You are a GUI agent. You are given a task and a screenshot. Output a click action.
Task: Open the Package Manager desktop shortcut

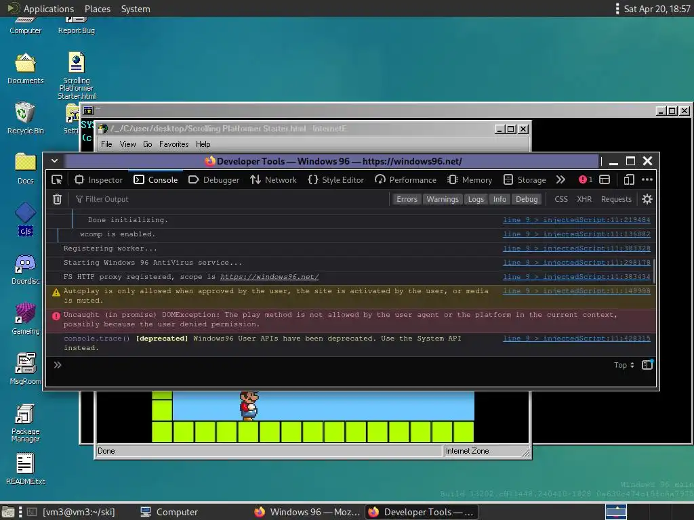25,422
